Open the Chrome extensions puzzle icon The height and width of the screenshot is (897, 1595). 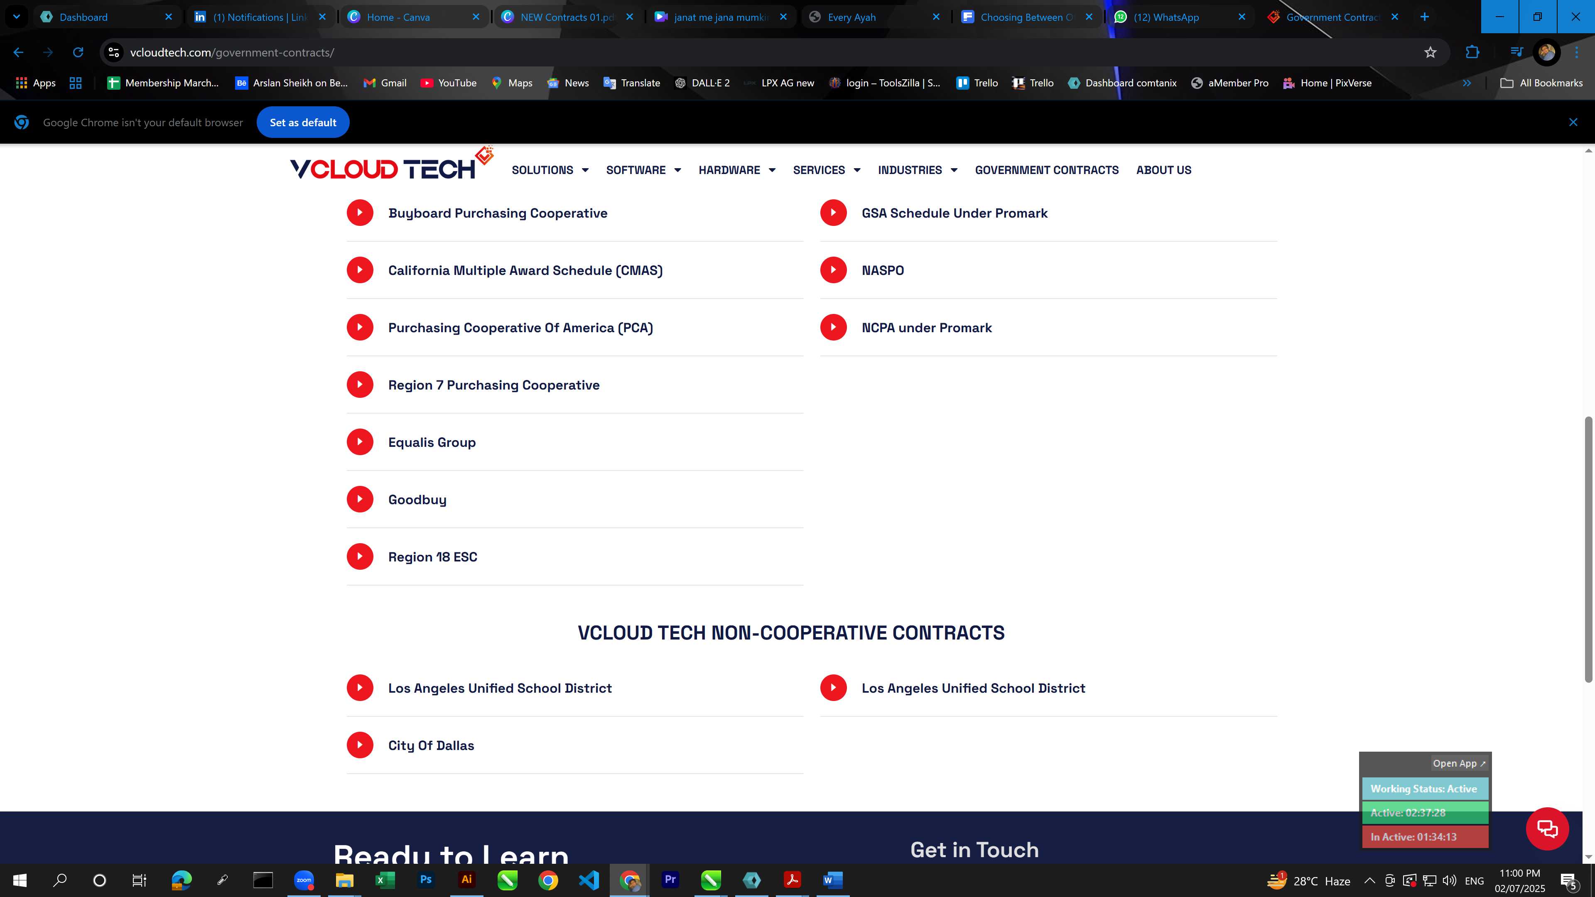click(1472, 53)
